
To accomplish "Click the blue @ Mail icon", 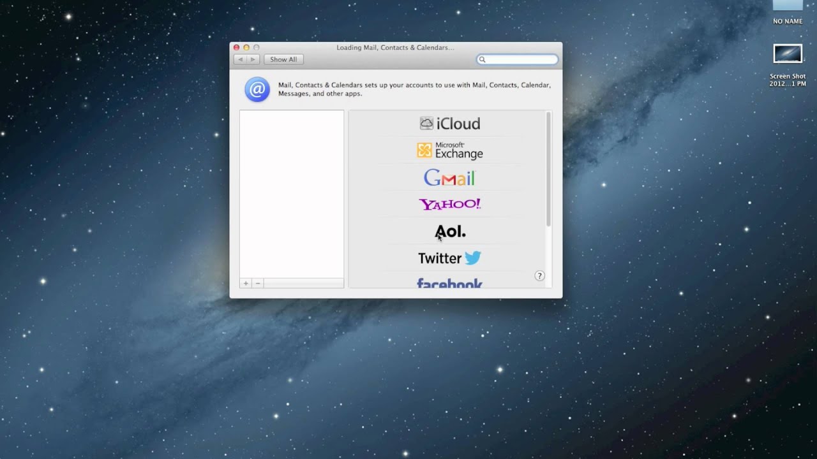I will [257, 89].
